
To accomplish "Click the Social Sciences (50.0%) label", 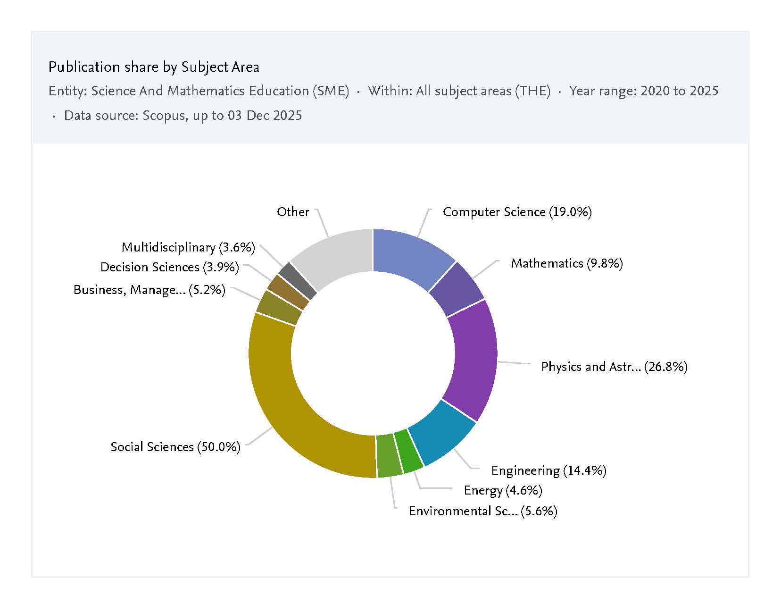I will pos(175,447).
